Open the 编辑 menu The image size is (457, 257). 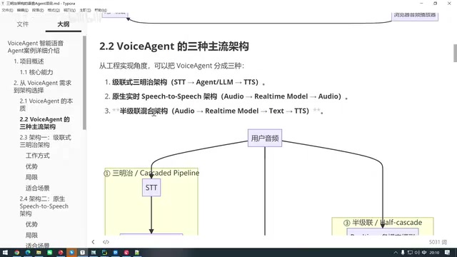(x=22, y=10)
